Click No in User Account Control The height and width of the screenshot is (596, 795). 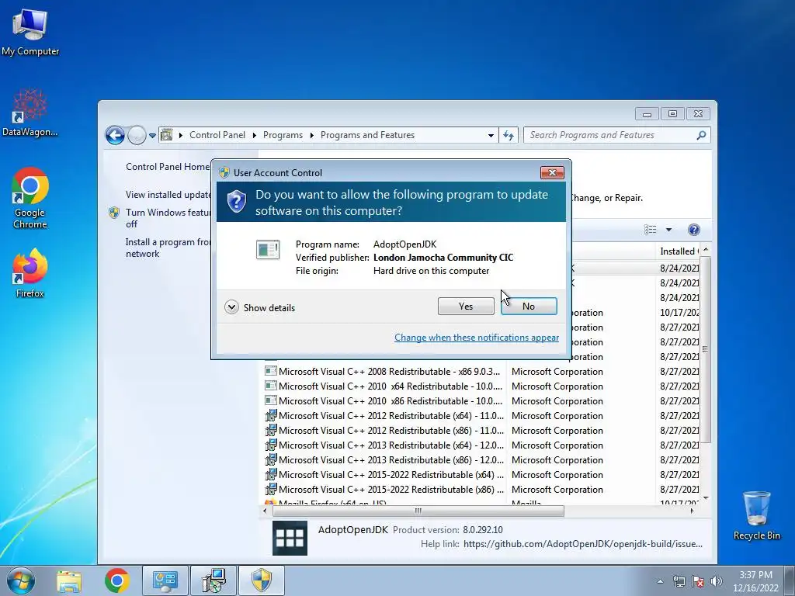click(x=529, y=306)
